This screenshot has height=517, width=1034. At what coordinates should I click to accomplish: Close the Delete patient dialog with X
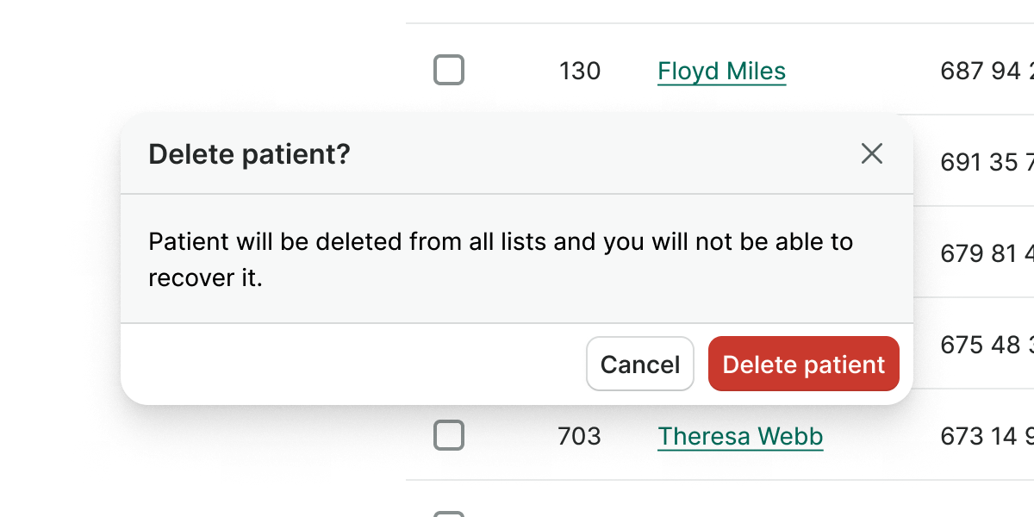pos(872,154)
